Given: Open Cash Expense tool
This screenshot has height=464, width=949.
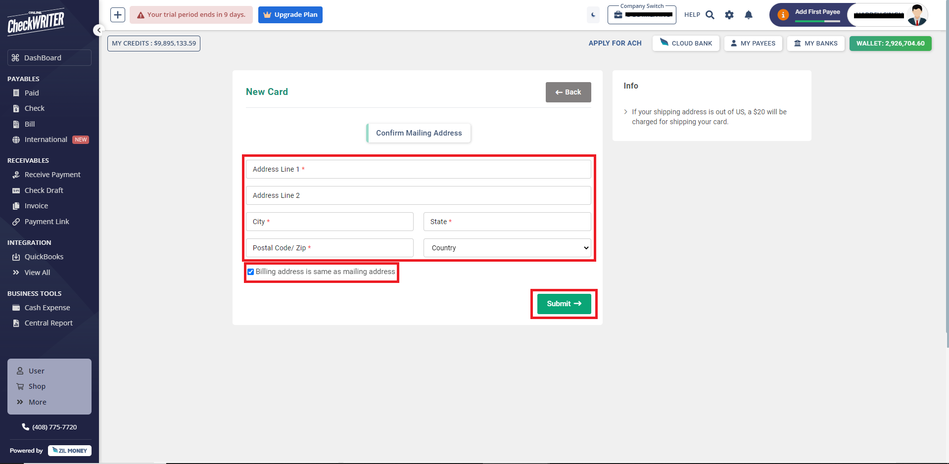Looking at the screenshot, I should (x=47, y=308).
